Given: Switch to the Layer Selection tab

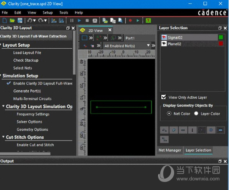Looking at the screenshot, I should (x=198, y=150).
